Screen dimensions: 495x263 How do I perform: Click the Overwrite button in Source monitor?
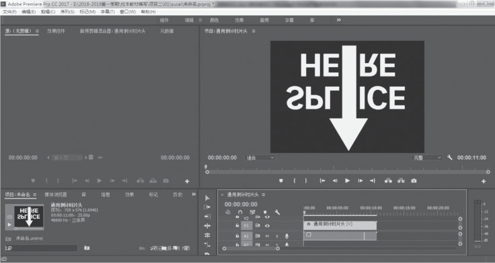[x=153, y=180]
